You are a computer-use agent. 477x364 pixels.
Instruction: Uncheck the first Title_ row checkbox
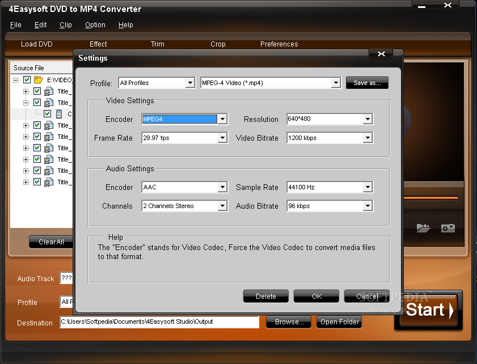click(x=37, y=91)
